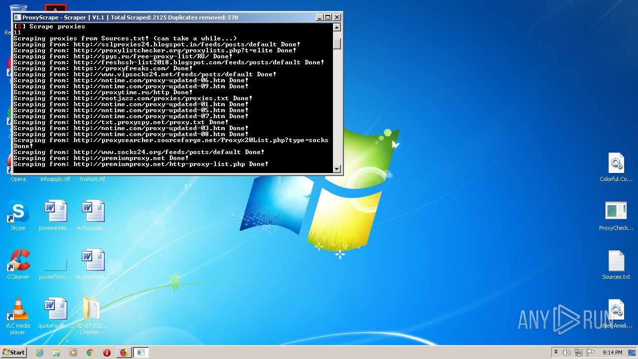The image size is (638, 359).
Task: Maximize the ProxyScrape console window
Action: (327, 17)
